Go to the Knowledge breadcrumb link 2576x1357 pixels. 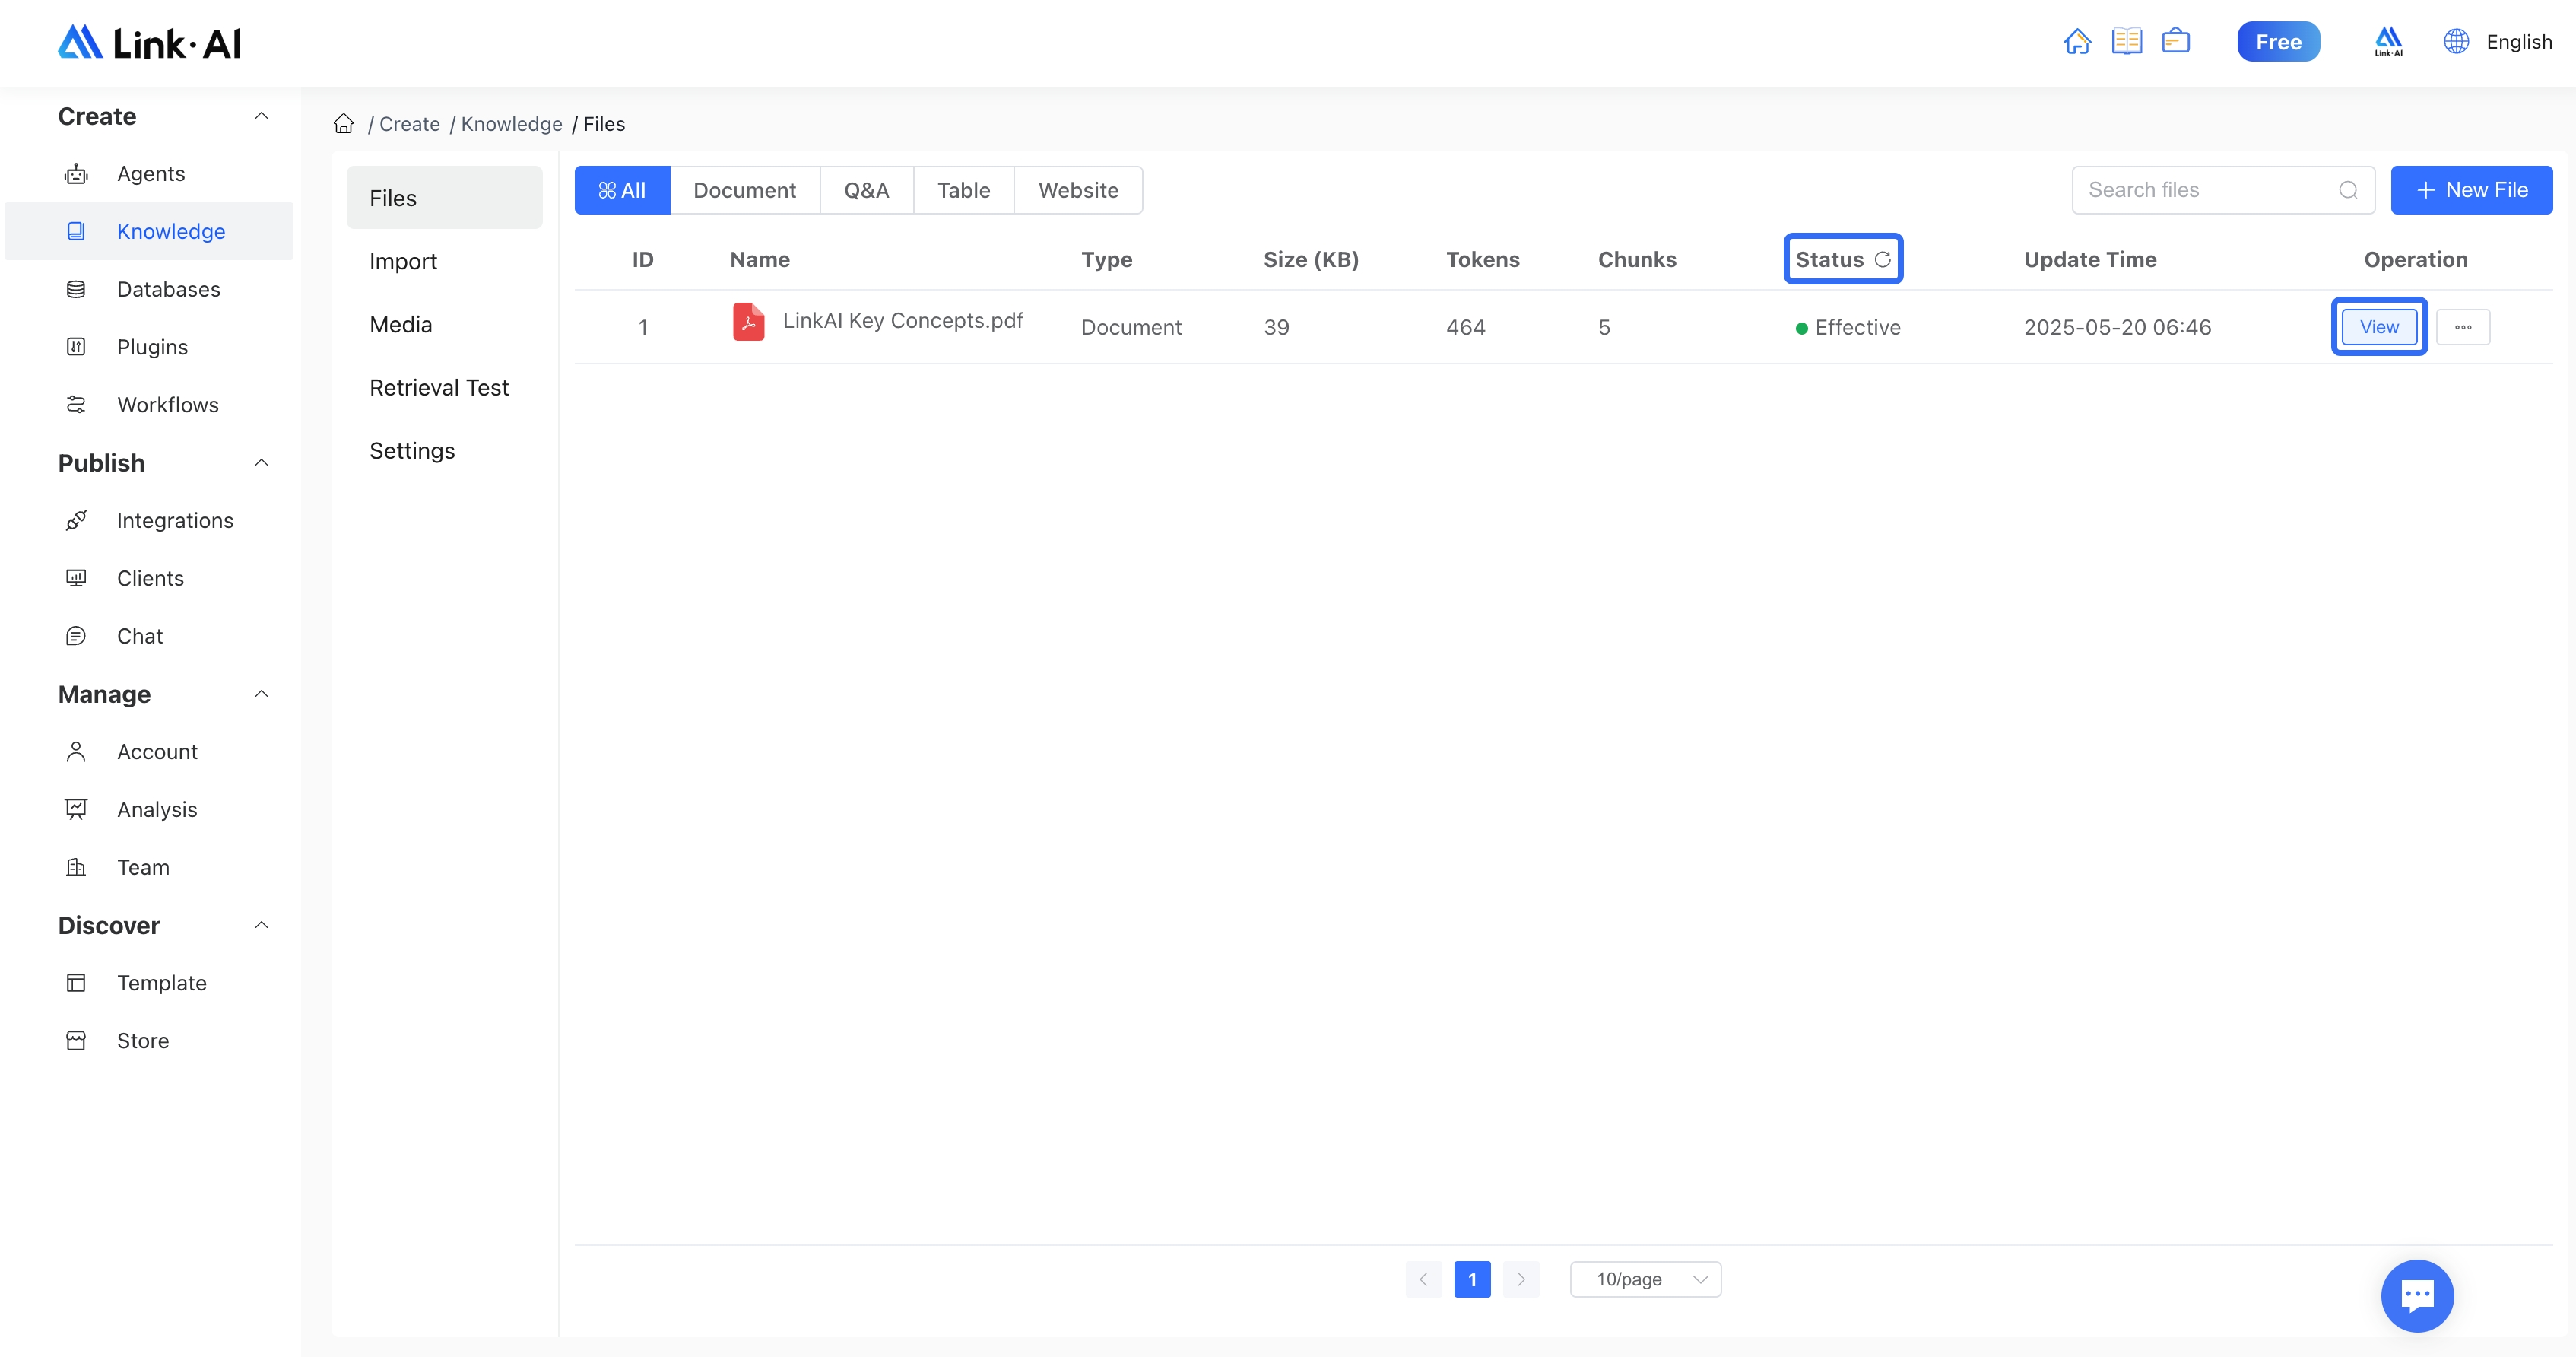pyautogui.click(x=511, y=123)
